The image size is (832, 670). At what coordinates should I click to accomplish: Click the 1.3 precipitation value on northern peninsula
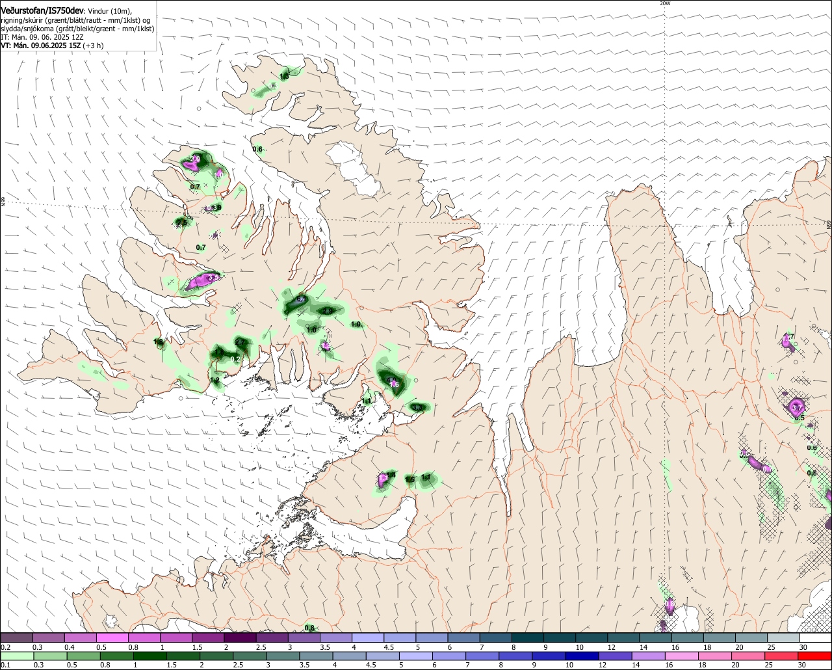click(284, 76)
